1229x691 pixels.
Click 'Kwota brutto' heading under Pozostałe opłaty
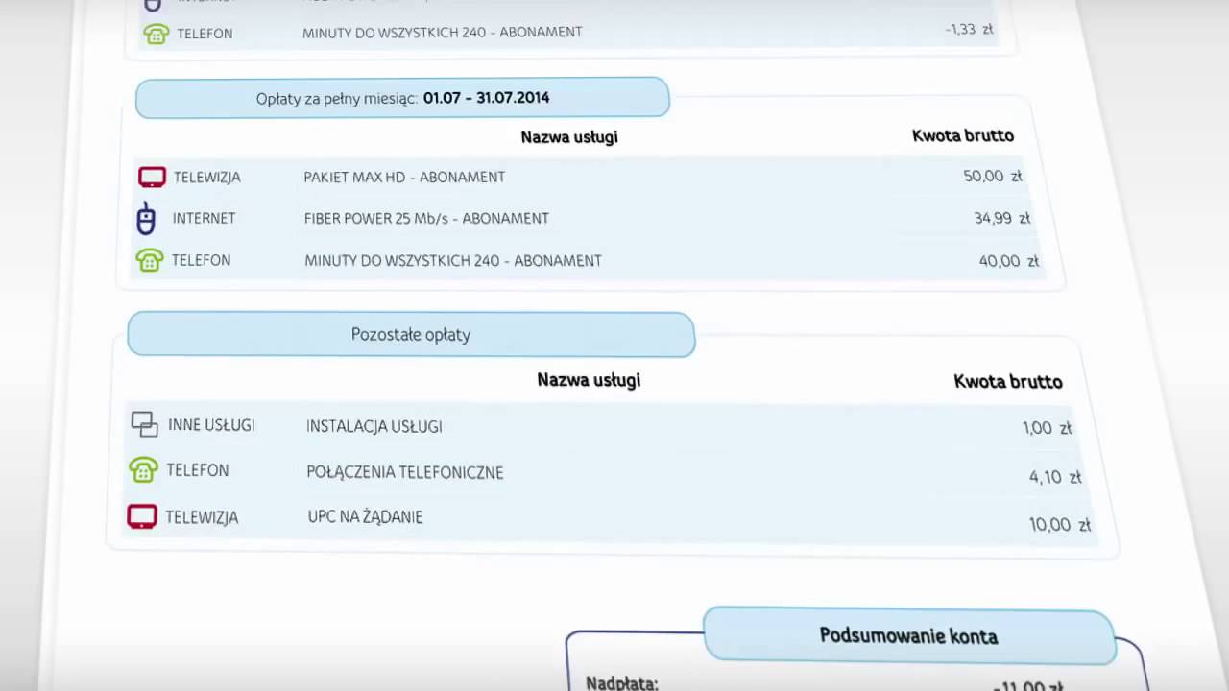1008,382
